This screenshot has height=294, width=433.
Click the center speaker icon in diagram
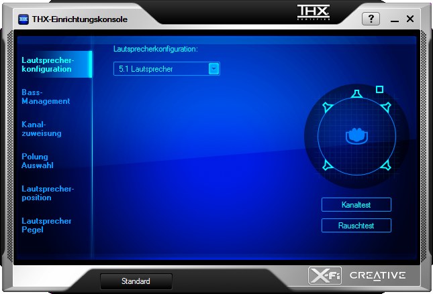356,94
